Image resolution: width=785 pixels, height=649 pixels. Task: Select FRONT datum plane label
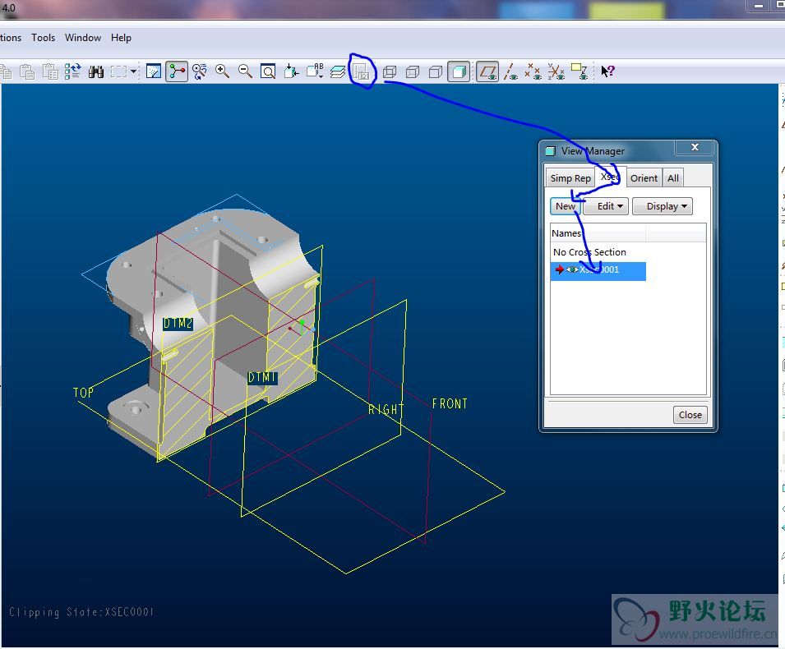450,404
